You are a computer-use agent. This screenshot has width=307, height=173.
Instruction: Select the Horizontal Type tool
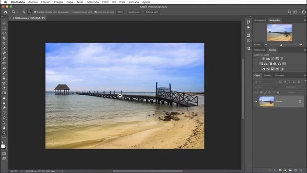coord(4,113)
